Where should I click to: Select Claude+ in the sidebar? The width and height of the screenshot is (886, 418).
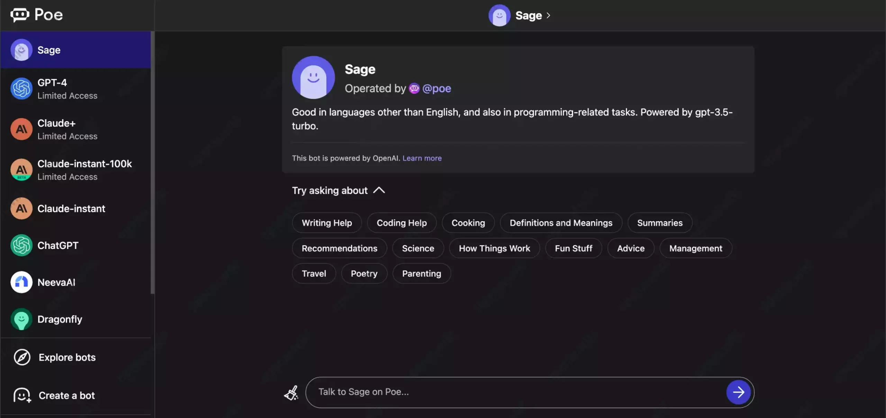tap(75, 129)
